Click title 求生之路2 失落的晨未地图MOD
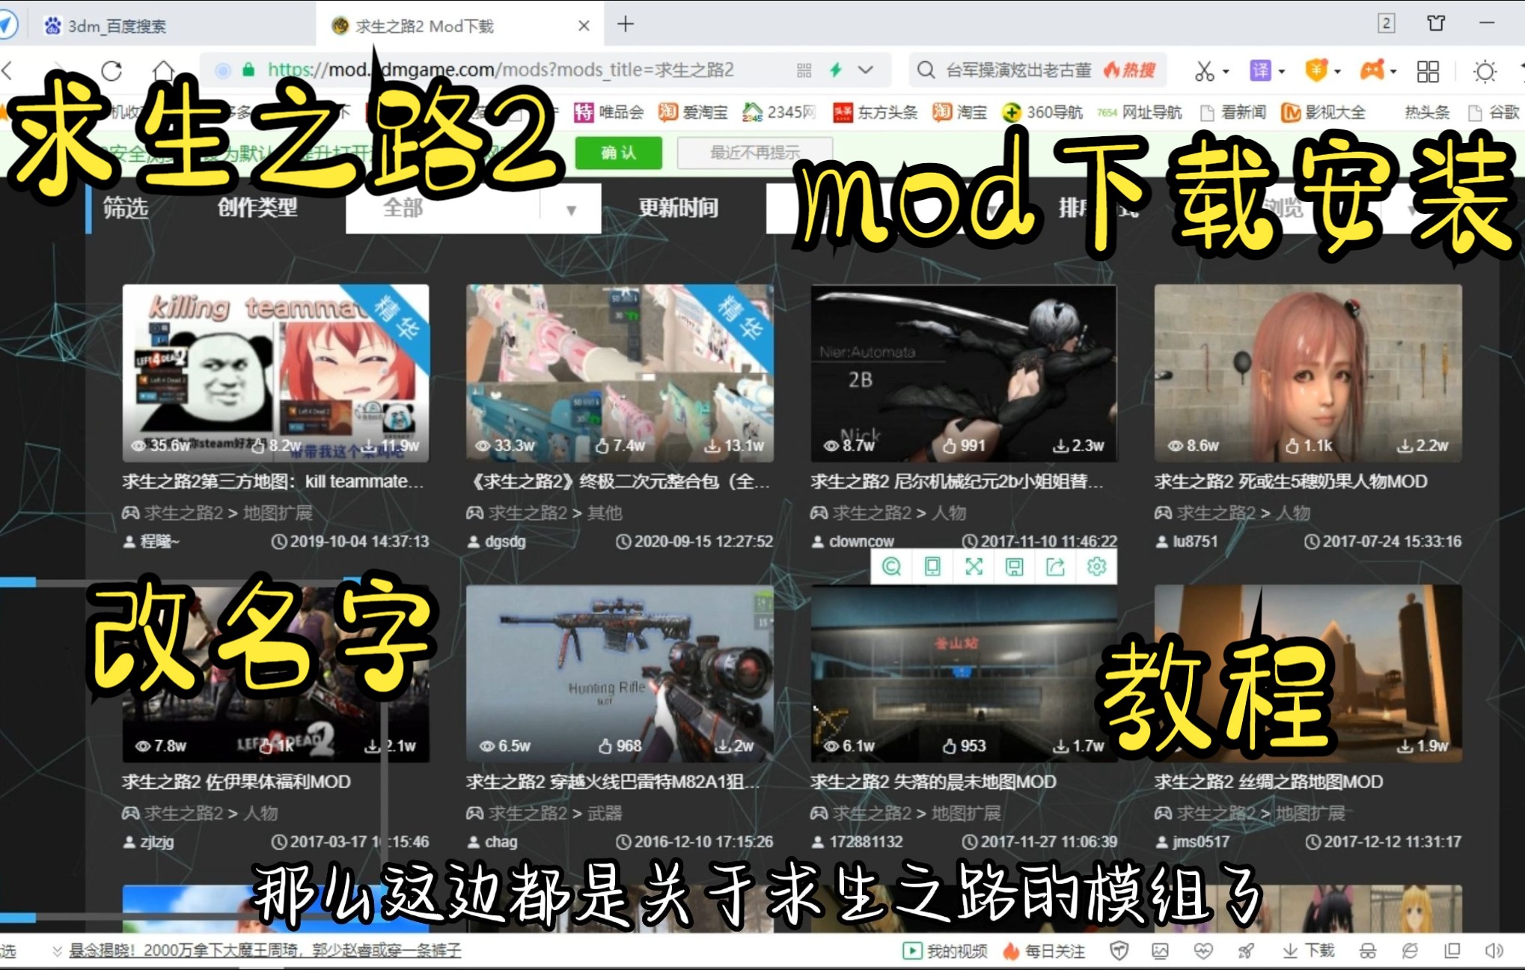Image resolution: width=1525 pixels, height=970 pixels. [x=933, y=781]
